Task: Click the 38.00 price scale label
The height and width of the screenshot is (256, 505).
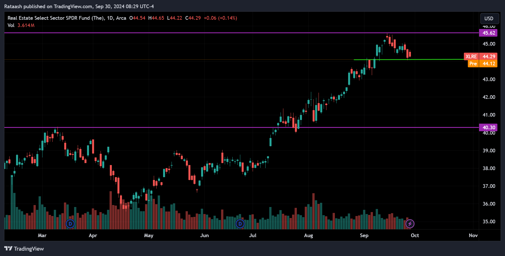Action: pos(489,168)
